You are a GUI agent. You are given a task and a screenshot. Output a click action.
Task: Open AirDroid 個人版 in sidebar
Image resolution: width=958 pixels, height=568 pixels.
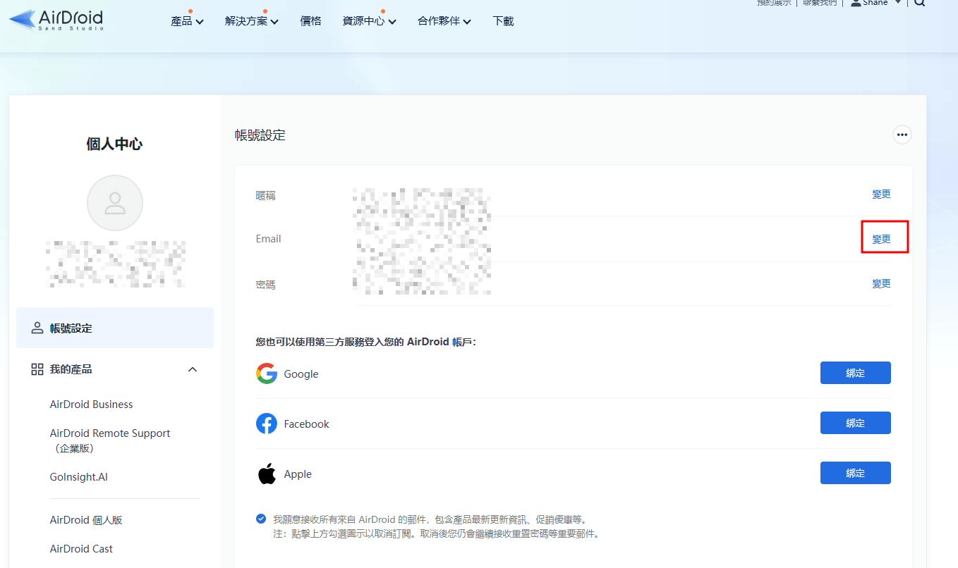86,520
